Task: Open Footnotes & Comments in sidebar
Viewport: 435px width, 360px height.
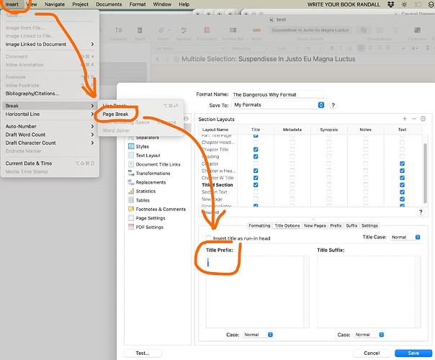Action: pos(161,209)
